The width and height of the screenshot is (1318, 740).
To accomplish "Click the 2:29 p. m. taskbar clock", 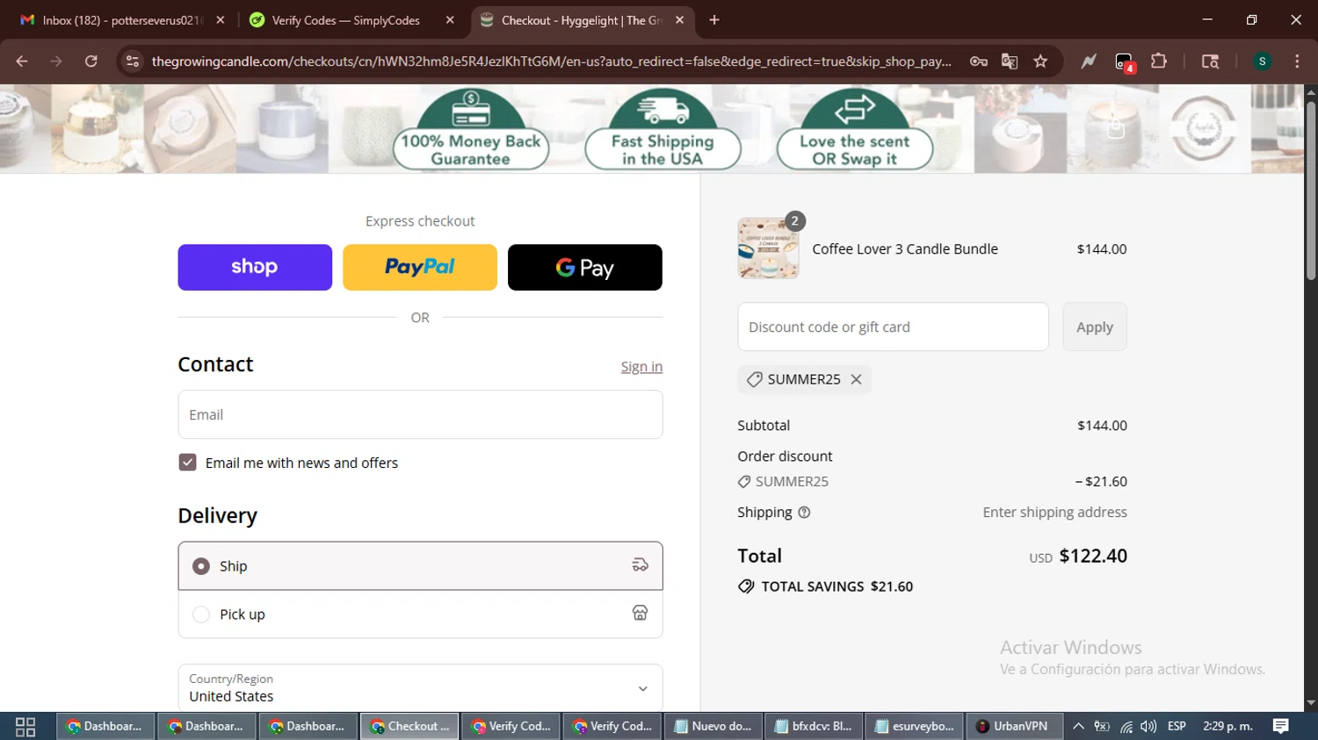I will click(x=1227, y=727).
